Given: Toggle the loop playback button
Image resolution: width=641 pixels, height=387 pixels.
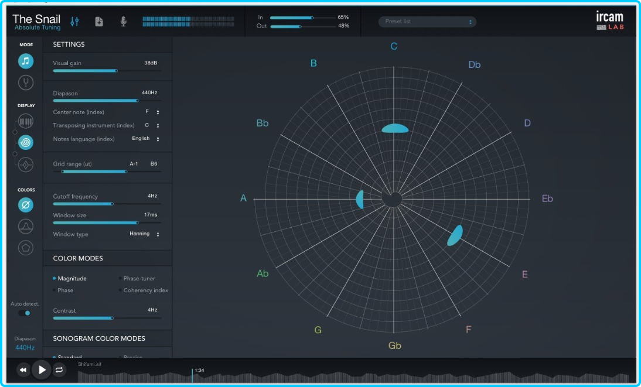Looking at the screenshot, I should [59, 369].
